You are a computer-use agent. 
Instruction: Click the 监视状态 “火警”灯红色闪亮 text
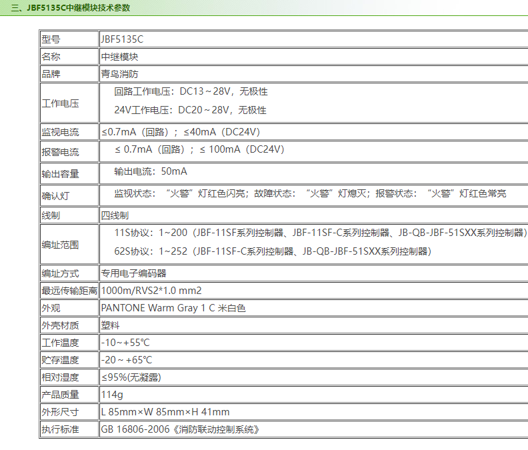coord(179,193)
